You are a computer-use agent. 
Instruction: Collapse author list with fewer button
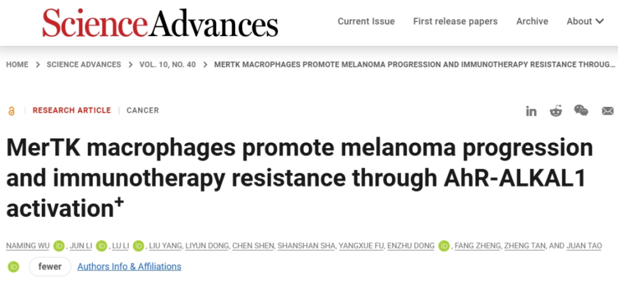point(50,266)
